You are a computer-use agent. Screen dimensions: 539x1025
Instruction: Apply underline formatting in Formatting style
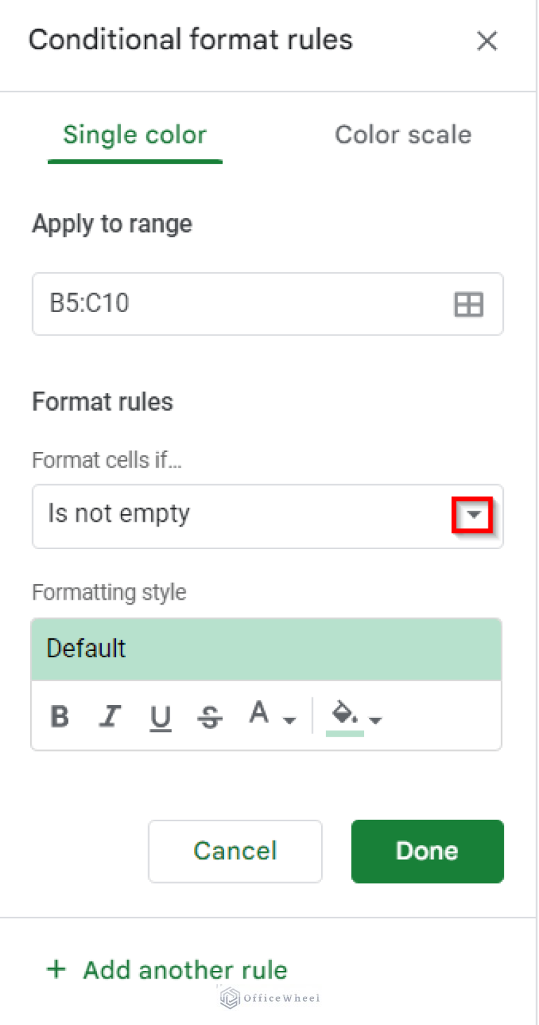pos(160,716)
